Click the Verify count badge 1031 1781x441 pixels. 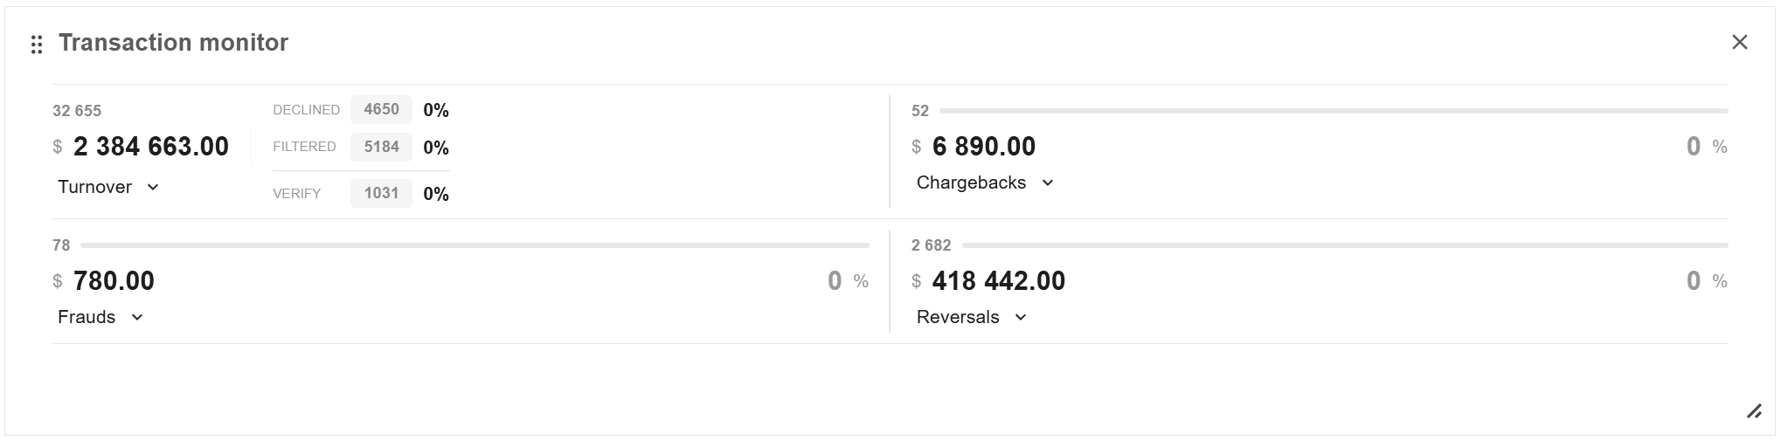381,193
